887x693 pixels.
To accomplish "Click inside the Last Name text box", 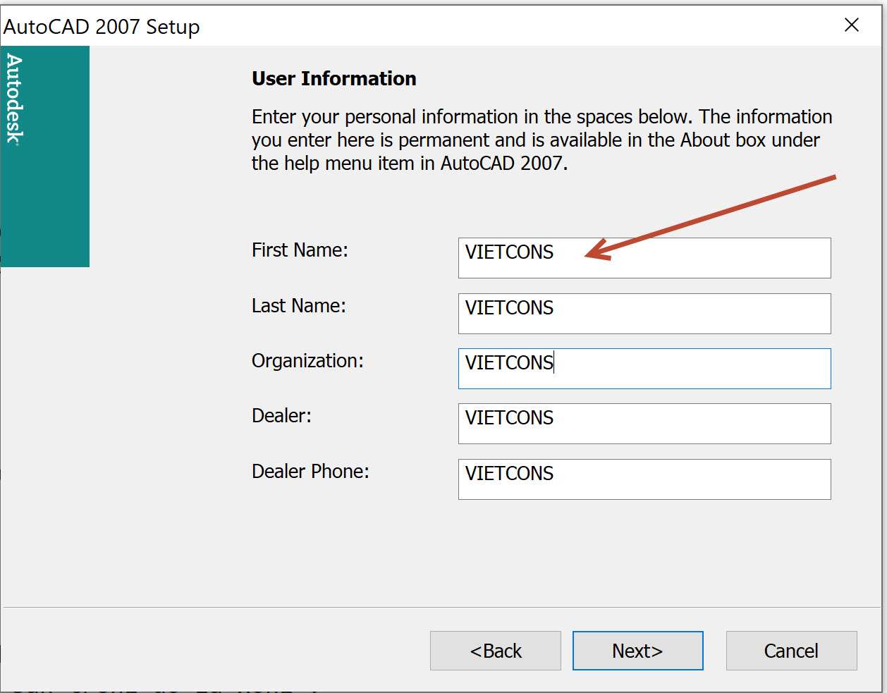I will [x=644, y=314].
